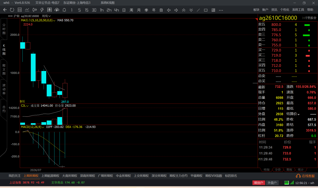Switch to 明细 bottom tab
Screen dimensions: 318x188
pyautogui.click(x=266, y=170)
